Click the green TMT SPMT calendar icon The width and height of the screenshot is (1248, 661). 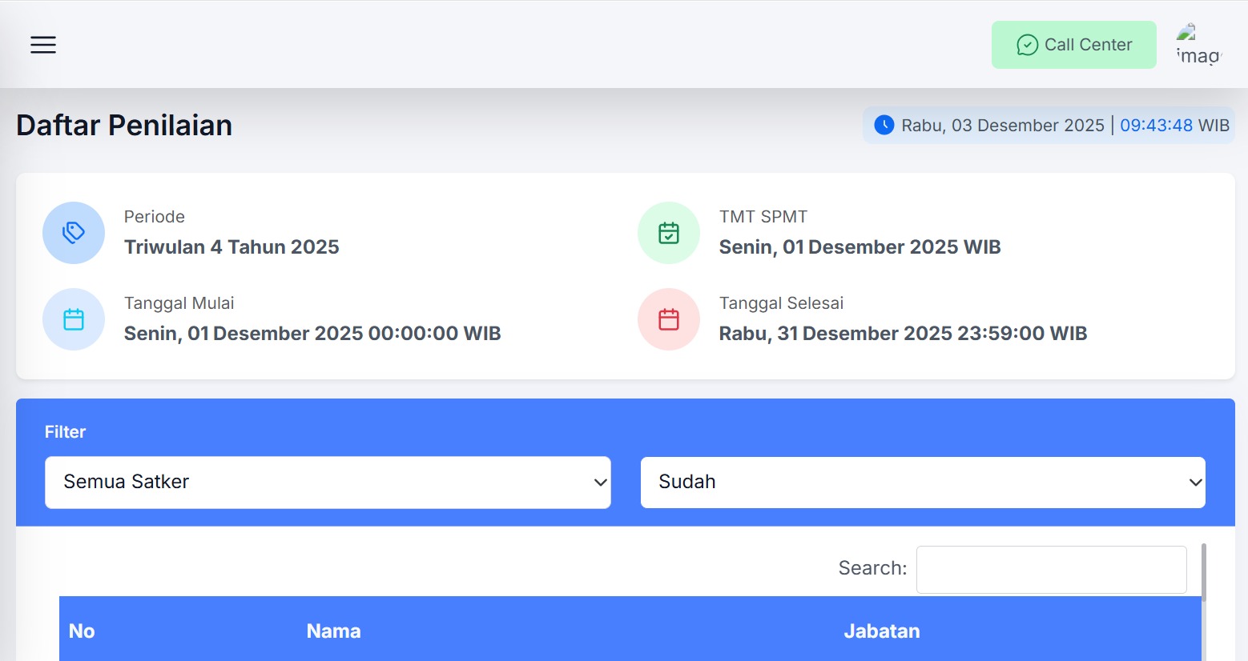point(669,233)
